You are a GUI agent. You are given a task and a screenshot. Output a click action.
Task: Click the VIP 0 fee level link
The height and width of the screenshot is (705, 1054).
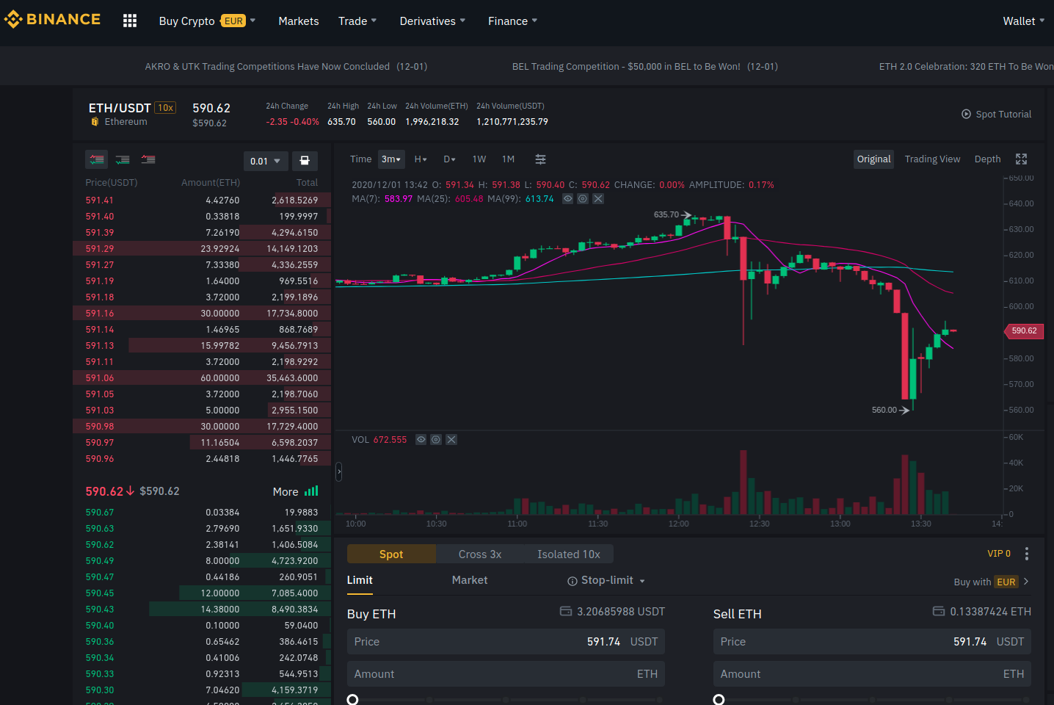tap(999, 554)
